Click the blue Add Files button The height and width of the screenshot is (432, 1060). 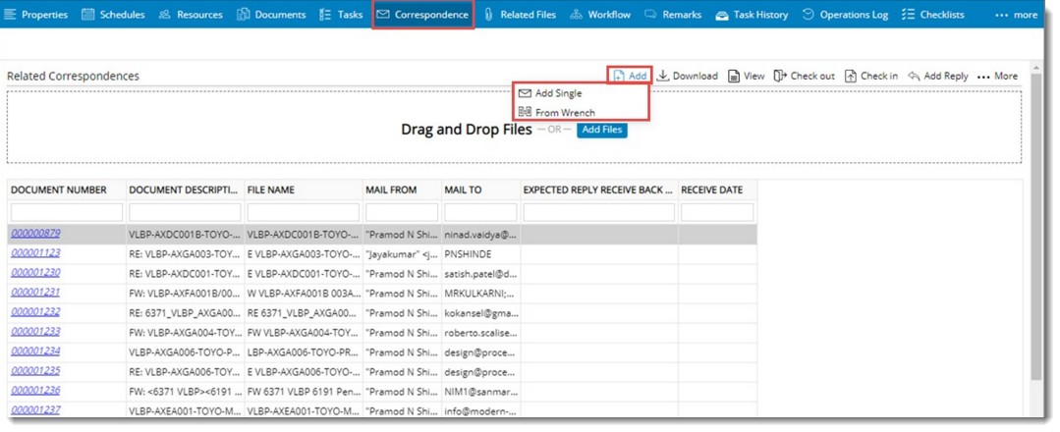point(601,130)
